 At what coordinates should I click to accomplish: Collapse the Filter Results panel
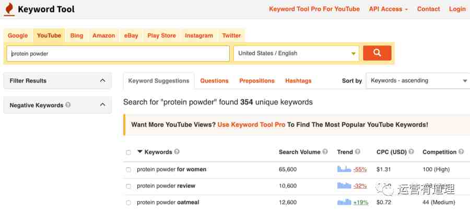(x=102, y=80)
